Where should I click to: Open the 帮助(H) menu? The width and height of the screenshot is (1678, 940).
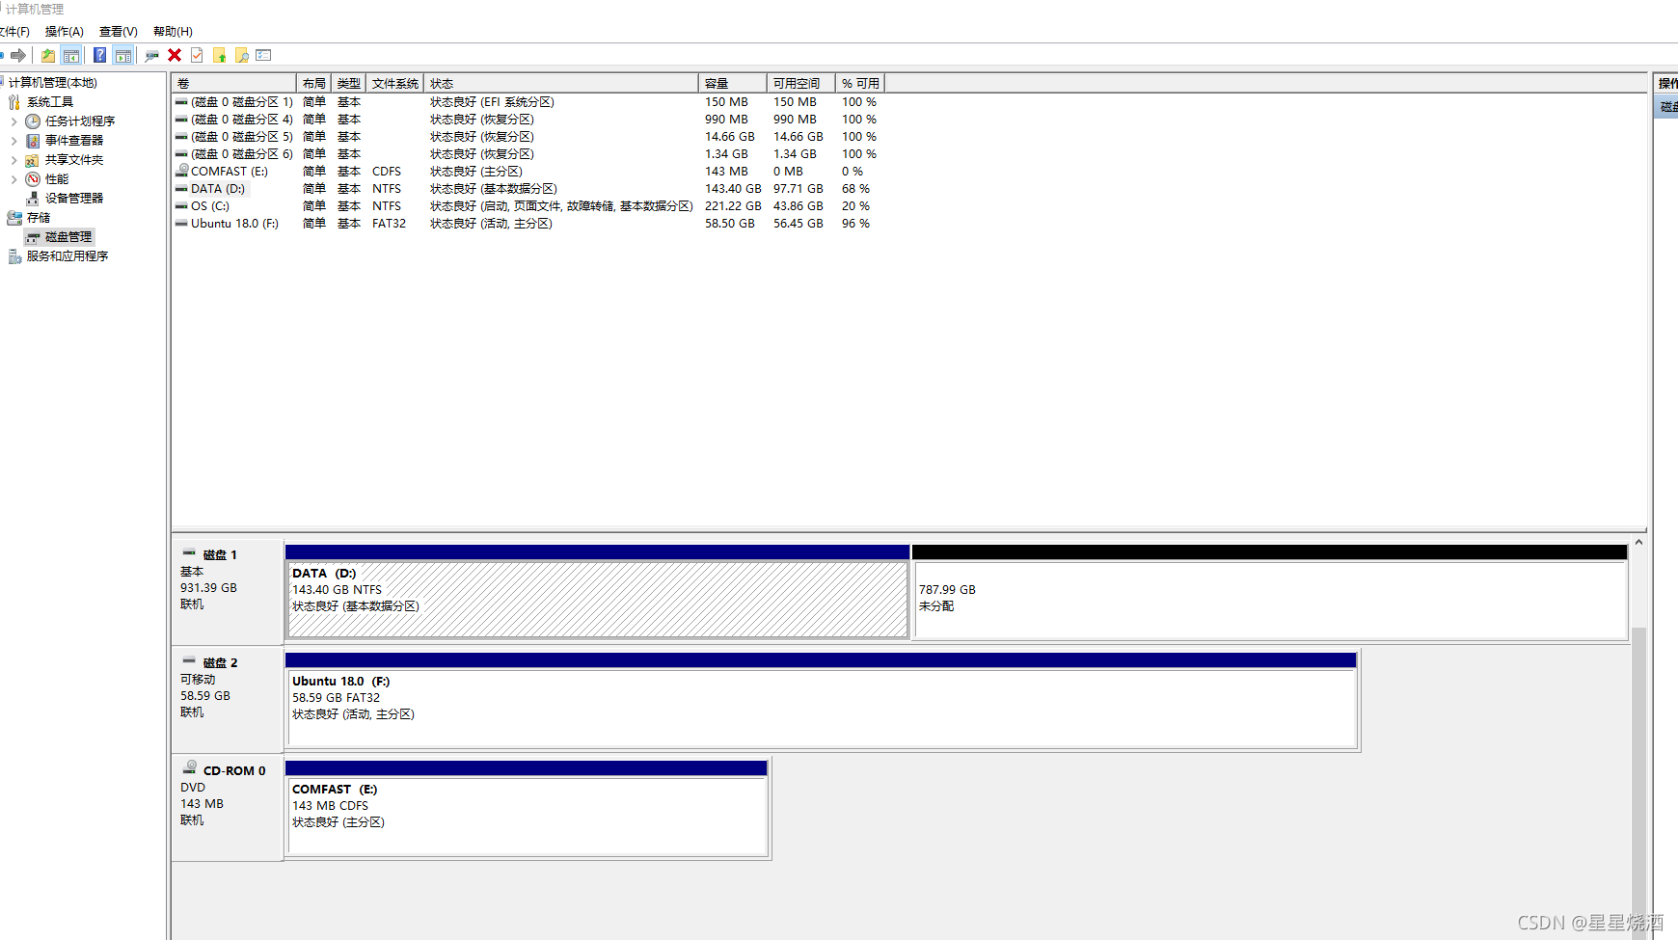[173, 32]
